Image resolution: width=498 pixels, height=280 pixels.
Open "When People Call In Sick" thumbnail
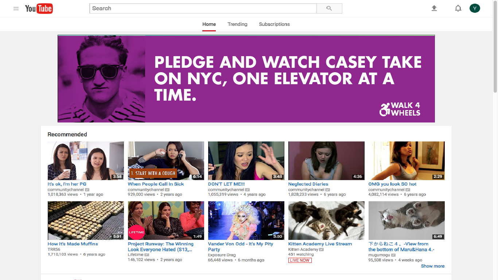[x=166, y=161]
